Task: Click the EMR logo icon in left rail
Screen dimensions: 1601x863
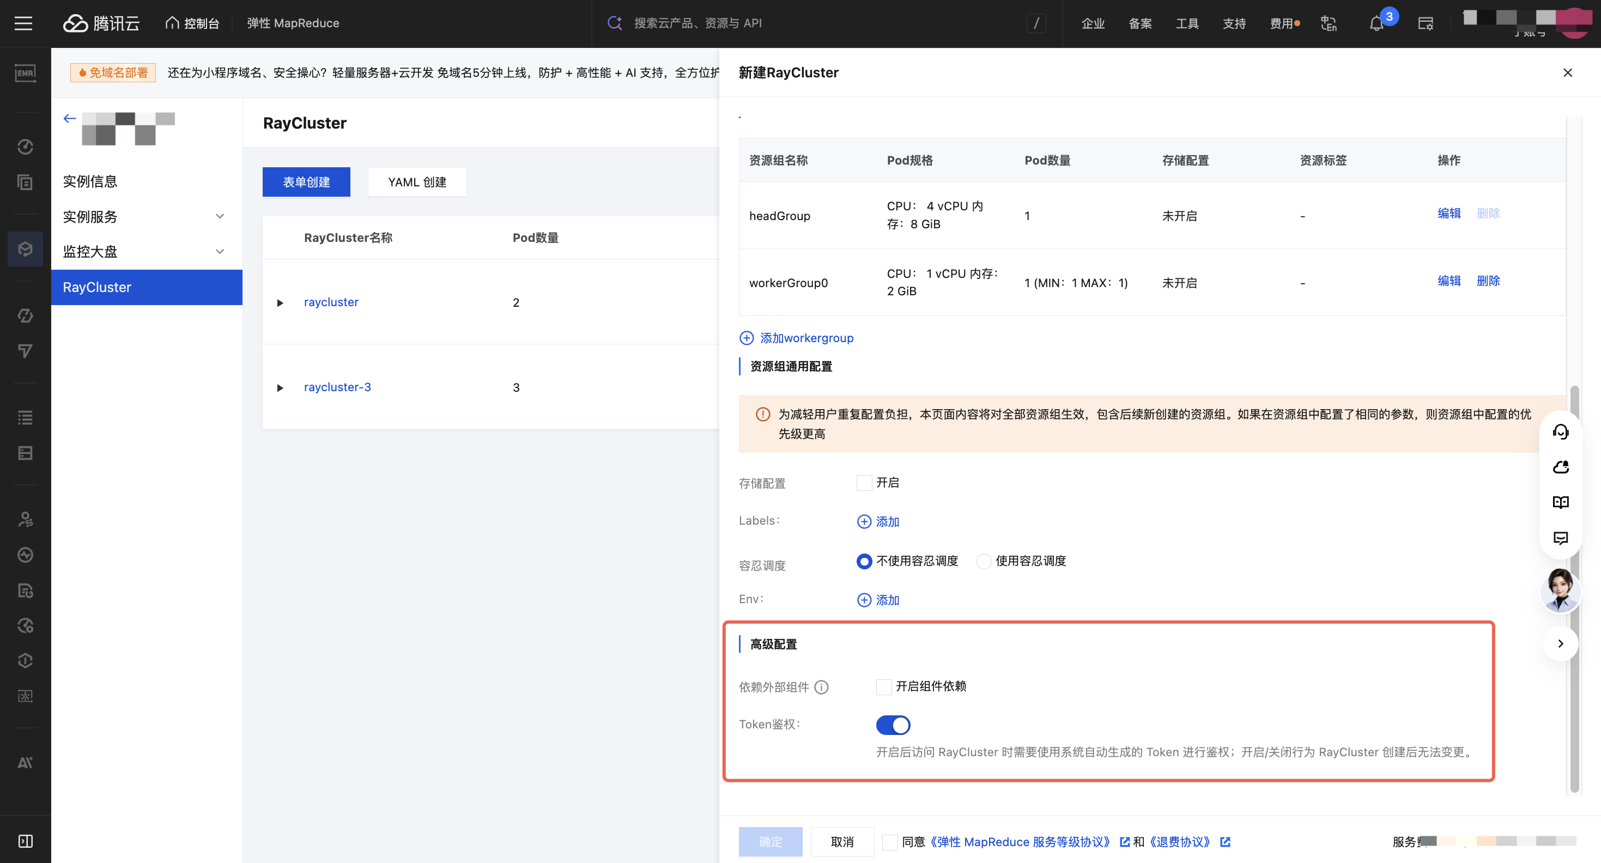Action: pos(26,74)
